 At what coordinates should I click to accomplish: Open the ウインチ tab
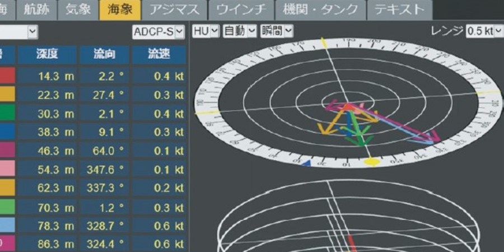[x=241, y=10]
